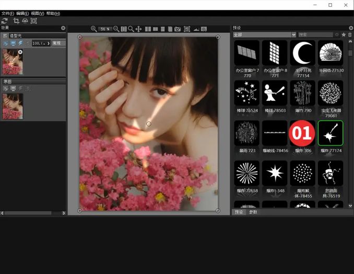This screenshot has height=274, width=354.
Task: Open the 常规 blend mode dropdown
Action: (x=58, y=43)
